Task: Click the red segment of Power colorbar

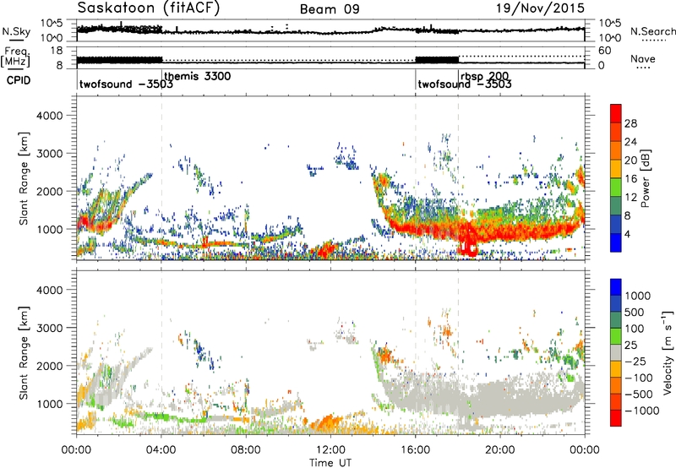Action: (x=616, y=114)
